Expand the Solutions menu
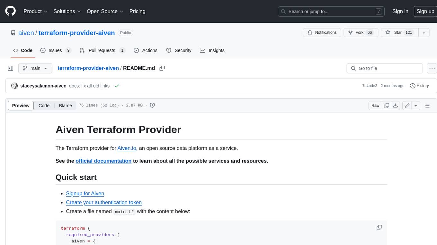 tap(67, 11)
